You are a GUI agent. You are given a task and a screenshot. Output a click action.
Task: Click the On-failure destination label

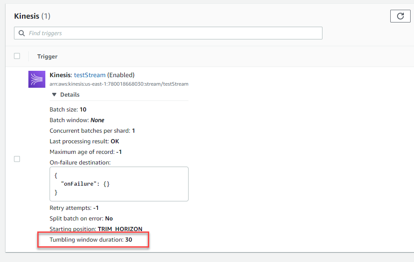pyautogui.click(x=80, y=162)
